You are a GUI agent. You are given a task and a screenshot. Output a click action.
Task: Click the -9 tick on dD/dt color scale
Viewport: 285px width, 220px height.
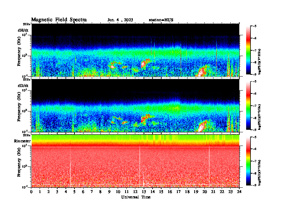(x=255, y=130)
